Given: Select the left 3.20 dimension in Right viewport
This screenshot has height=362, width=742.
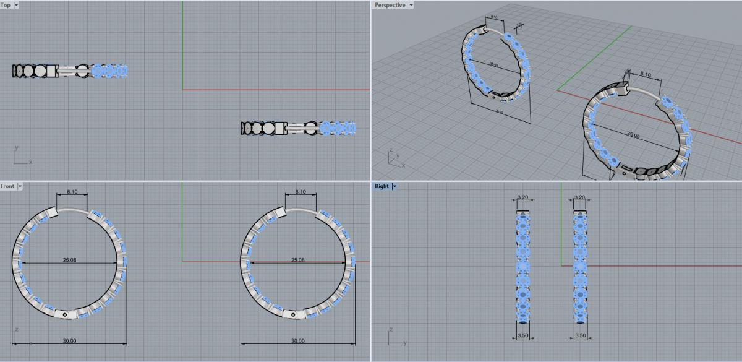Looking at the screenshot, I should point(523,197).
